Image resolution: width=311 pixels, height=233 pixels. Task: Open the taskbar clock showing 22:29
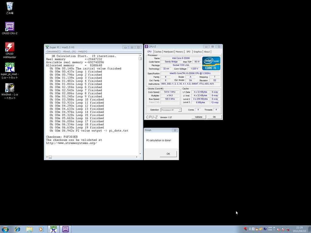coord(299,229)
